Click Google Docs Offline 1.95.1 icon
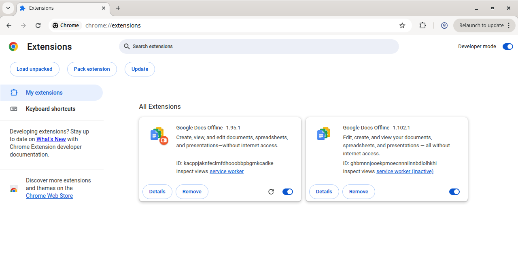The image size is (518, 271). tap(159, 135)
